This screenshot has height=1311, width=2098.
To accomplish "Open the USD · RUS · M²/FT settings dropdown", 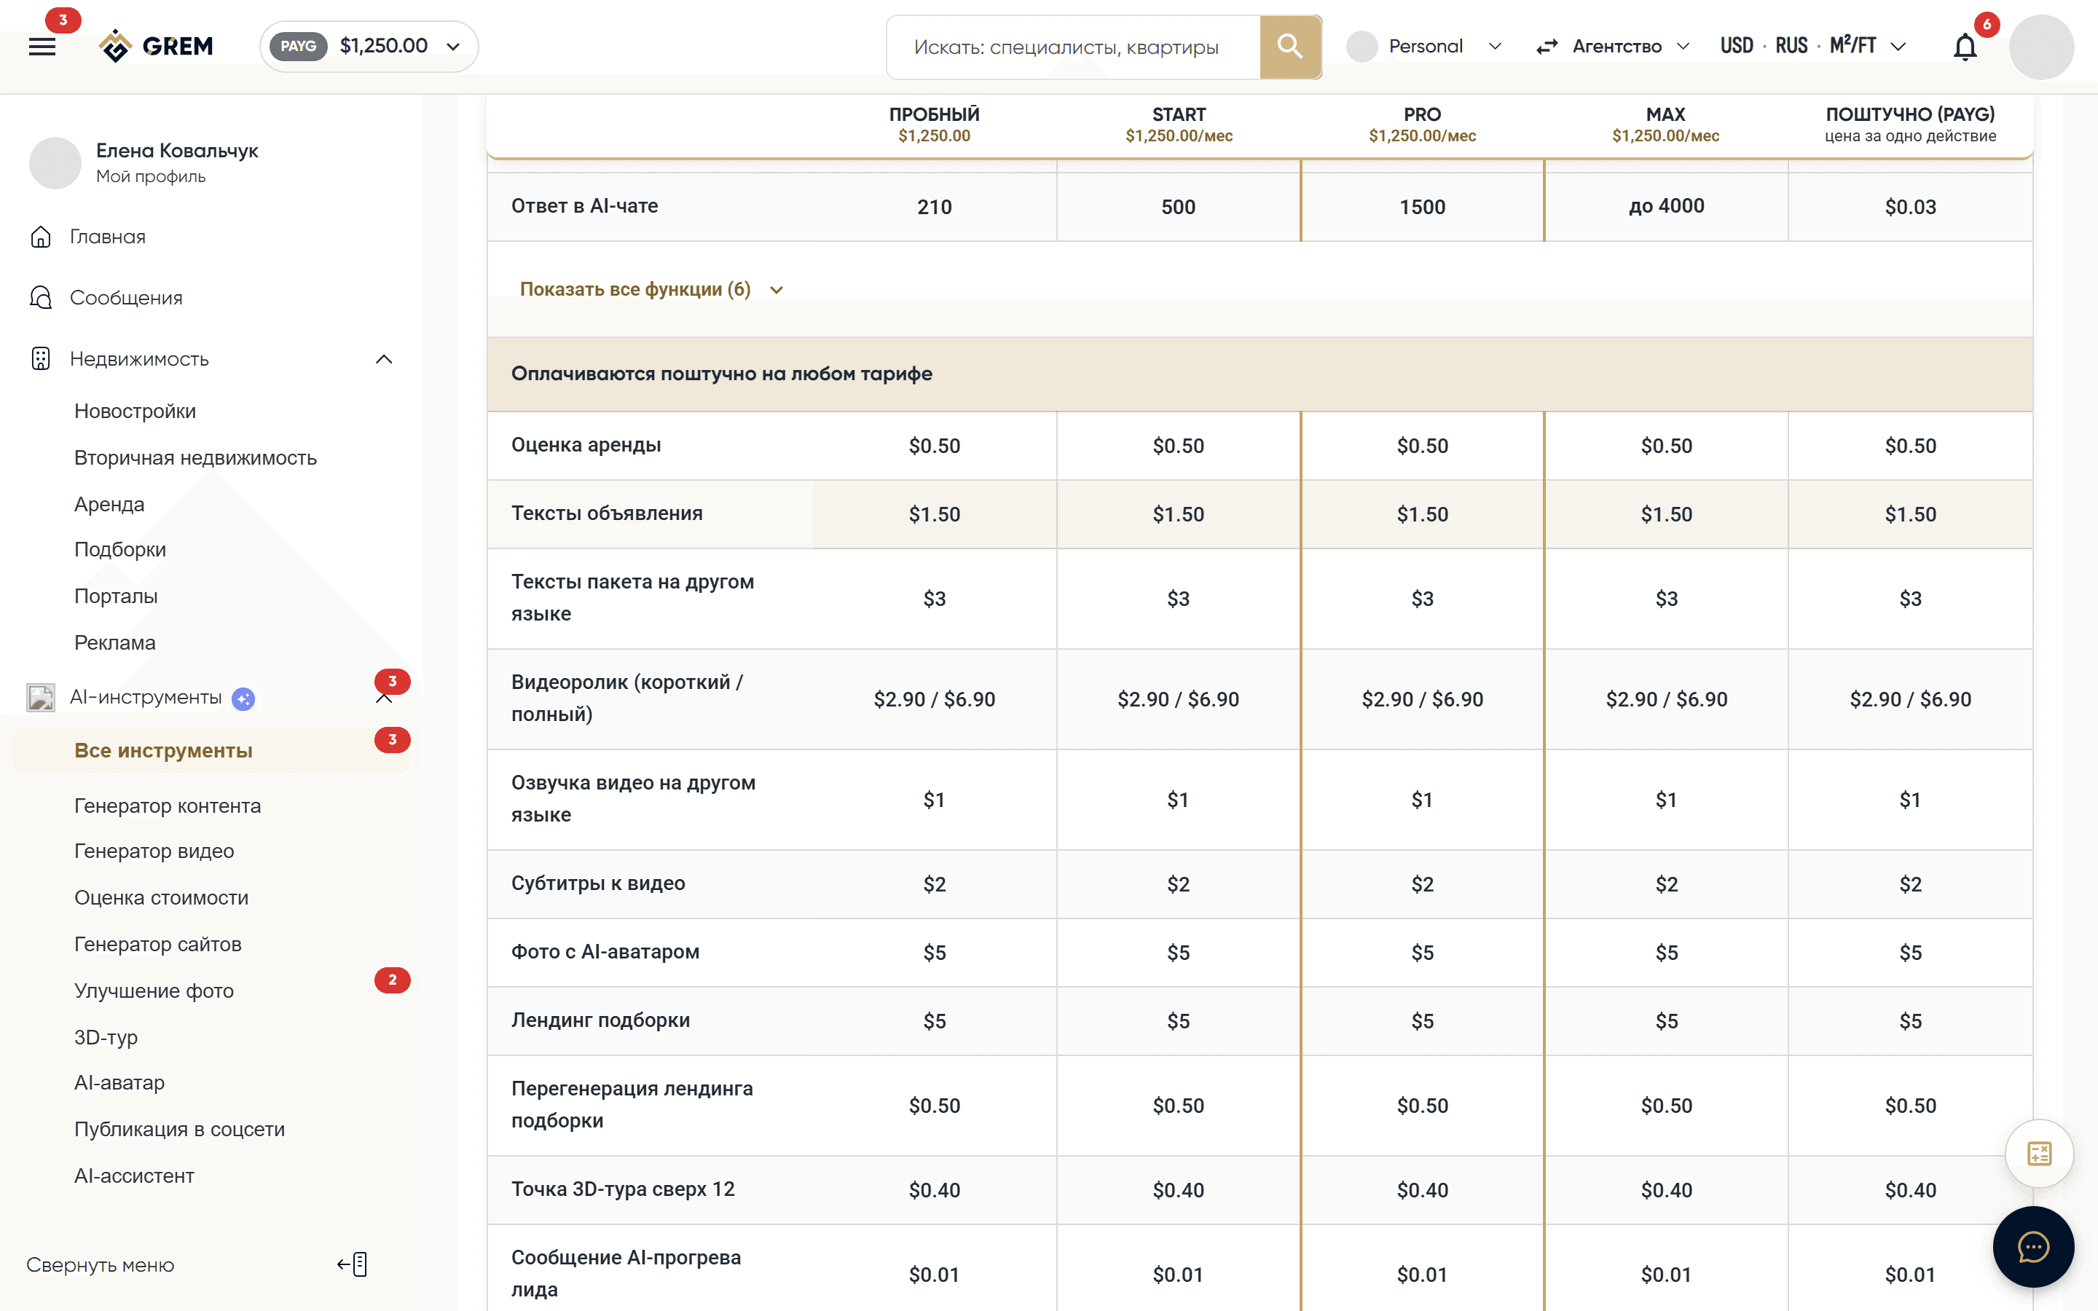I will pos(1812,46).
